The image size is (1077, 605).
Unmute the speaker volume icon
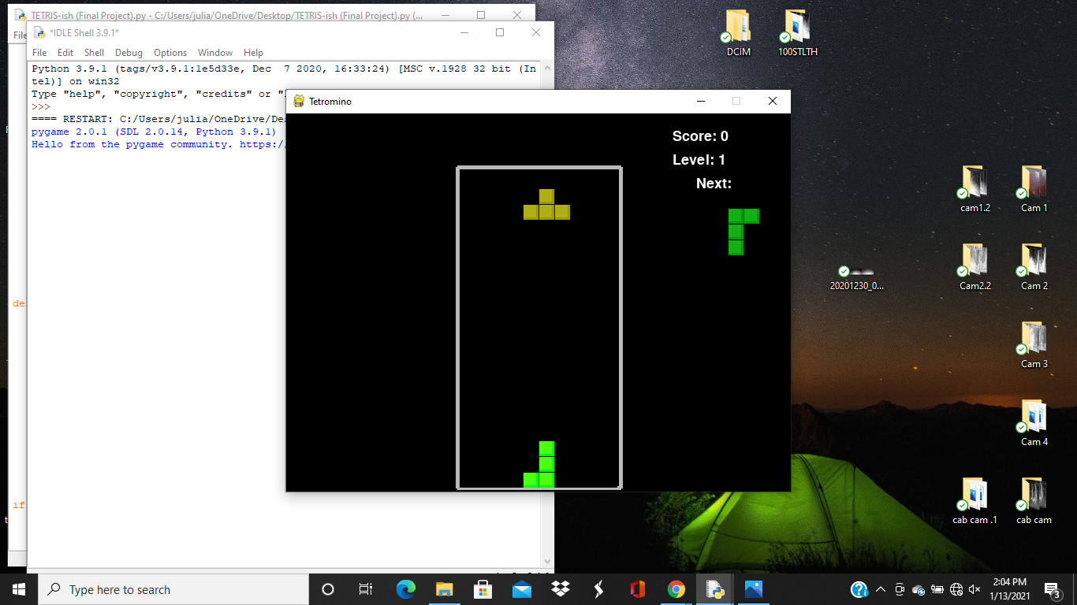point(975,589)
